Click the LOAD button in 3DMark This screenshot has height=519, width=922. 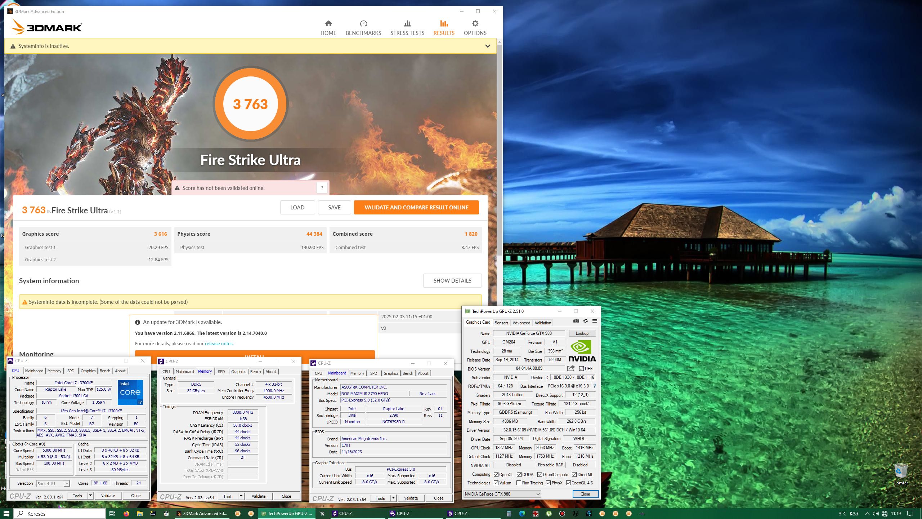point(297,207)
